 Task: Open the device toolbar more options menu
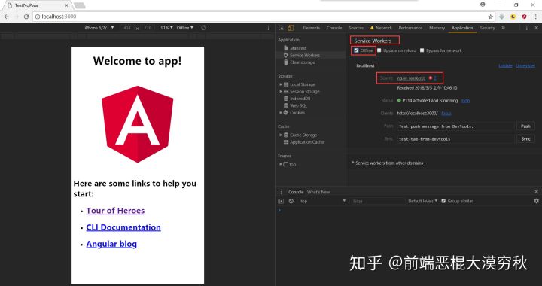pos(268,28)
